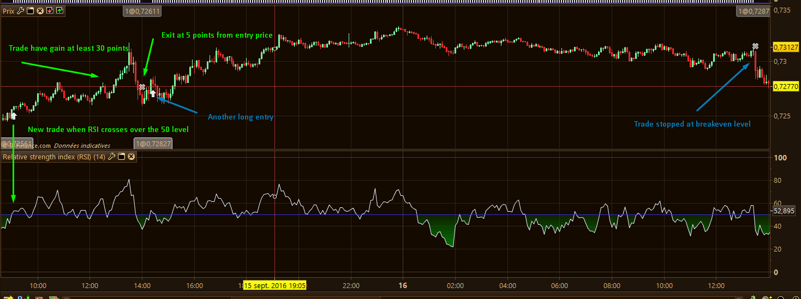This screenshot has width=801, height=299.
Task: Move Prix panel down with red arrow icon
Action: (50, 10)
